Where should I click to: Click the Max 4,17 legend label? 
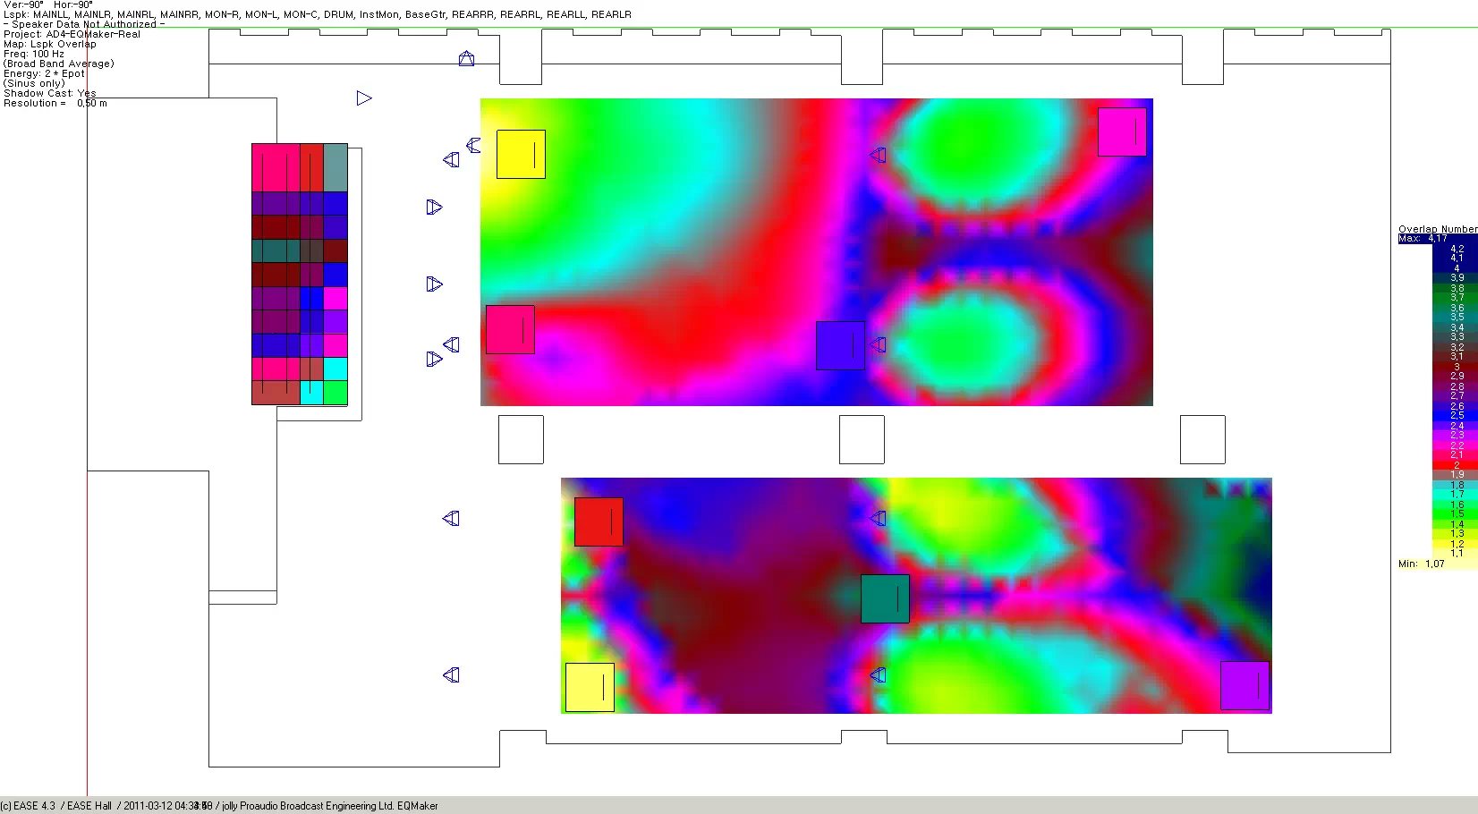(1423, 239)
